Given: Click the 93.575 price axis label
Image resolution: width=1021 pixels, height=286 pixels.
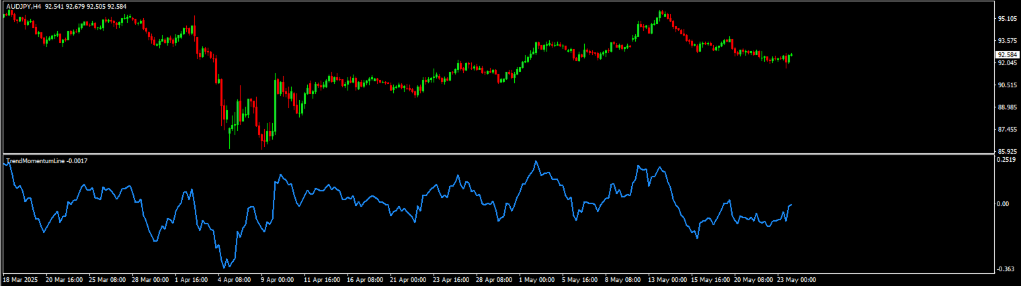Looking at the screenshot, I should pos(1008,41).
